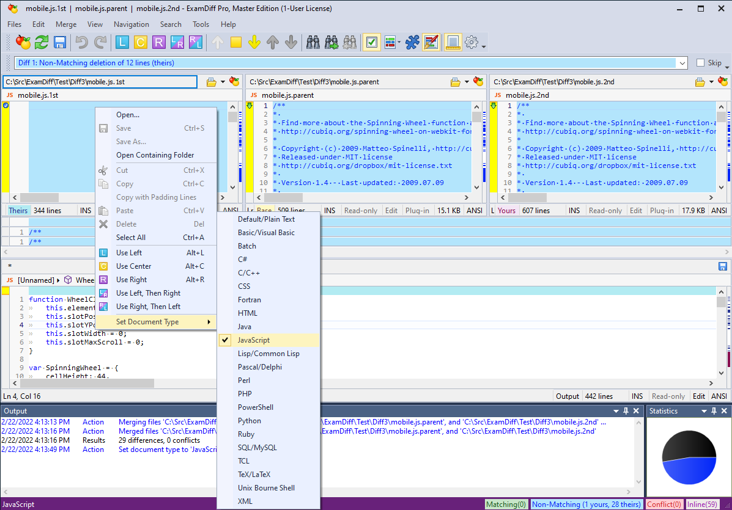Toggle INS mode in the Output pane status bar
Viewport: 732px width, 510px height.
[637, 396]
